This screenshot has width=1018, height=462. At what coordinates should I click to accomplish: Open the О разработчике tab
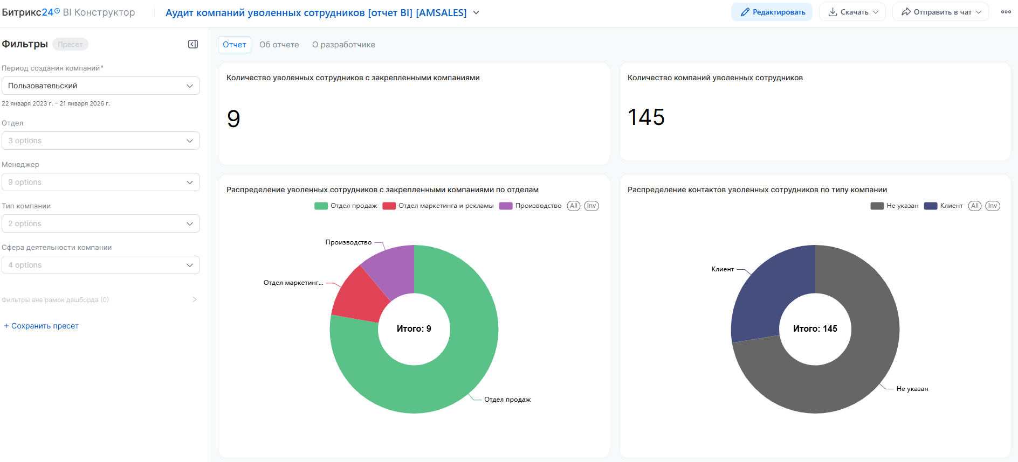(343, 45)
